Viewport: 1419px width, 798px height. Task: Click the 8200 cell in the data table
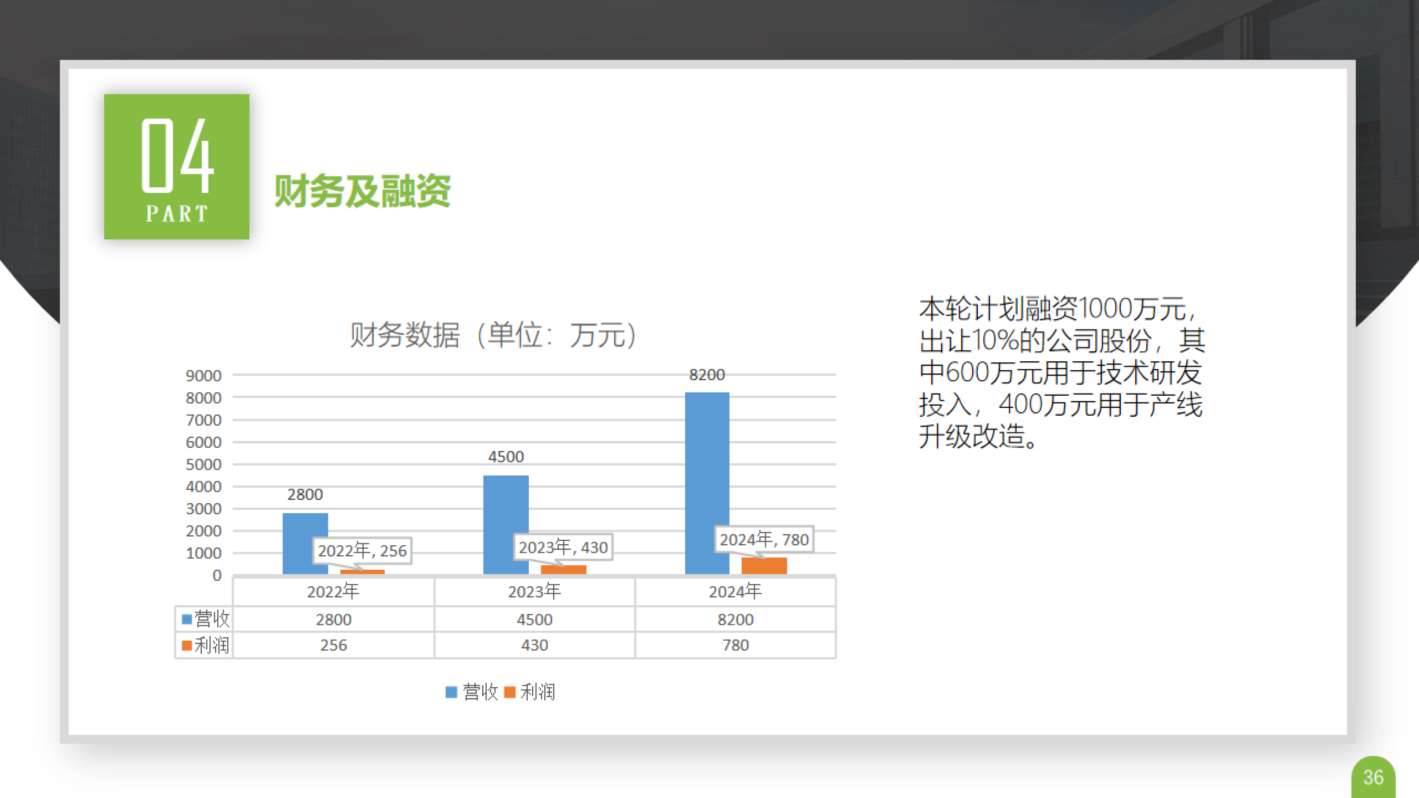tap(735, 620)
